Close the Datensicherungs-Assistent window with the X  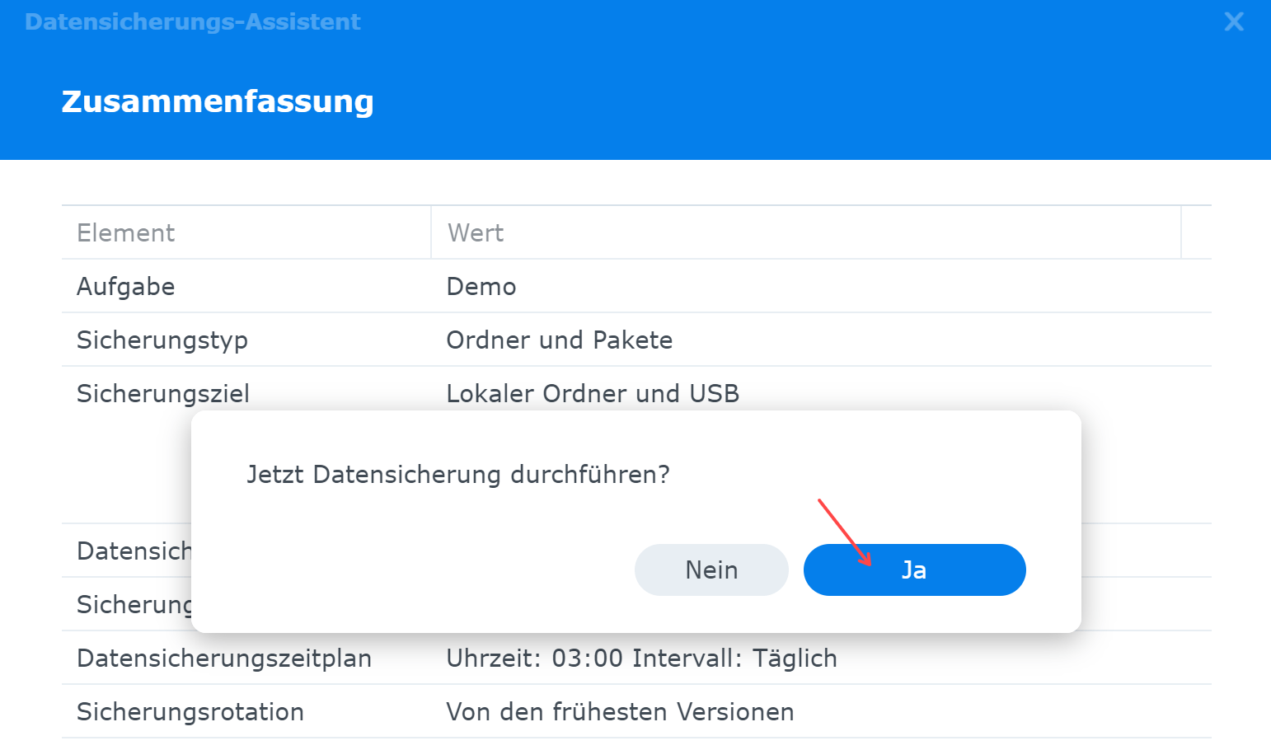pyautogui.click(x=1234, y=21)
